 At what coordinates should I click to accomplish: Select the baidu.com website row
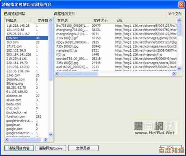pos(27,104)
